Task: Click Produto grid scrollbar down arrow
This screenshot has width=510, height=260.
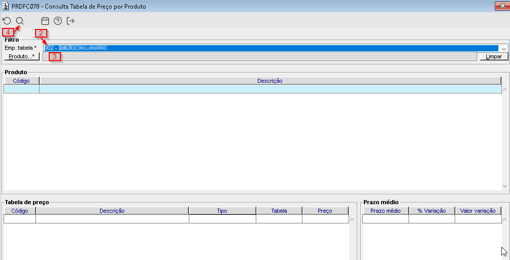Action: [x=504, y=186]
